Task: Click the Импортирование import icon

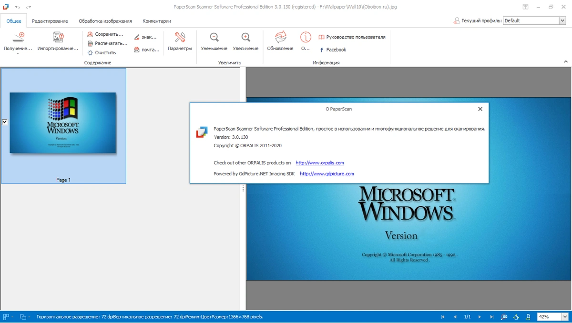Action: click(58, 38)
